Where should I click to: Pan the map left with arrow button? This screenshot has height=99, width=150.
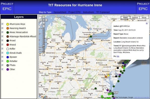click(x=41, y=20)
